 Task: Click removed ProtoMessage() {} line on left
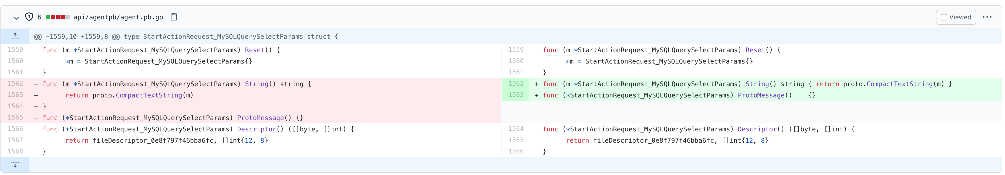(173, 118)
